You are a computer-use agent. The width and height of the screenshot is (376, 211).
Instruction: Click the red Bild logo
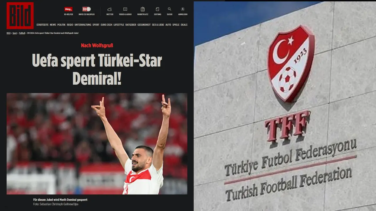pos(20,16)
